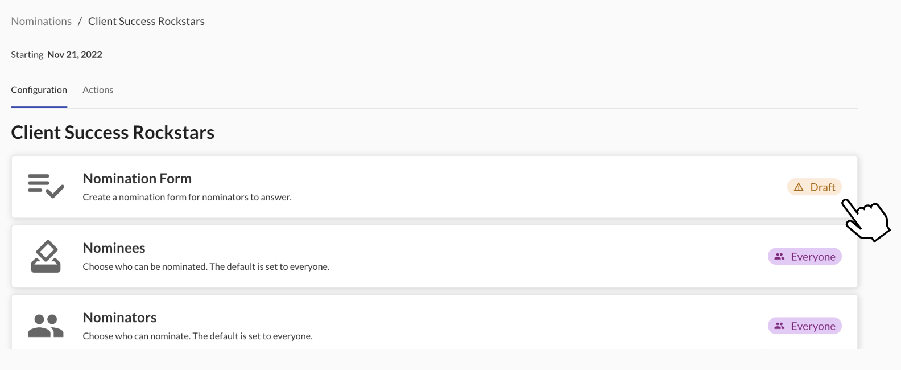This screenshot has width=901, height=370.
Task: Click the Everyone badge for Nominees
Action: (804, 257)
